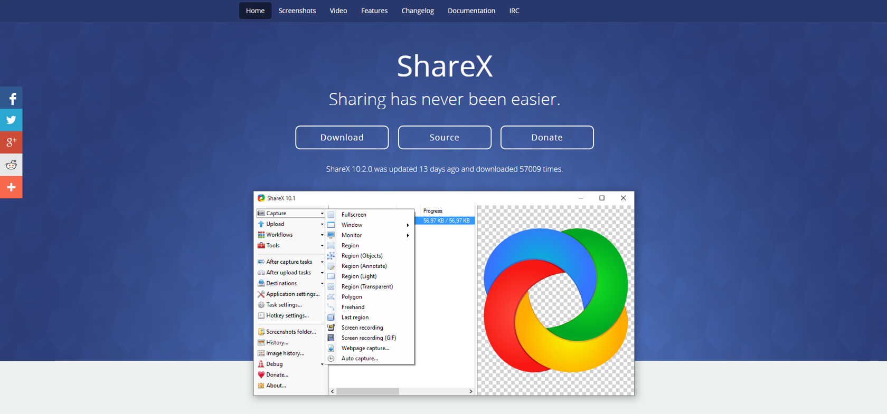Open Image history entry
887x414 pixels.
(290, 353)
